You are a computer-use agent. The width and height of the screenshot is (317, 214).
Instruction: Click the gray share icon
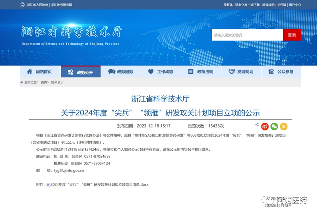[x=257, y=125]
